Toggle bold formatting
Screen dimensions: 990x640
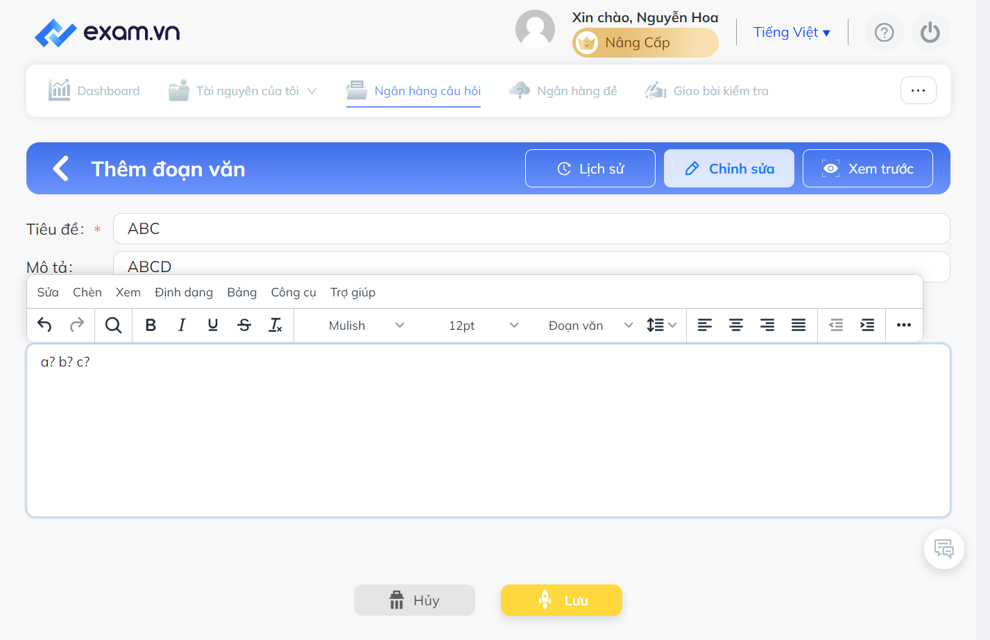pyautogui.click(x=151, y=325)
